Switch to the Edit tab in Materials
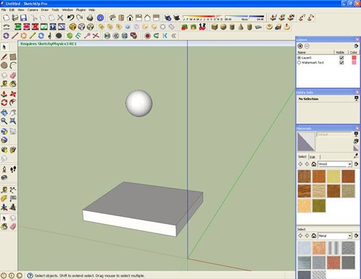Image resolution: width=361 pixels, height=279 pixels. [312, 157]
